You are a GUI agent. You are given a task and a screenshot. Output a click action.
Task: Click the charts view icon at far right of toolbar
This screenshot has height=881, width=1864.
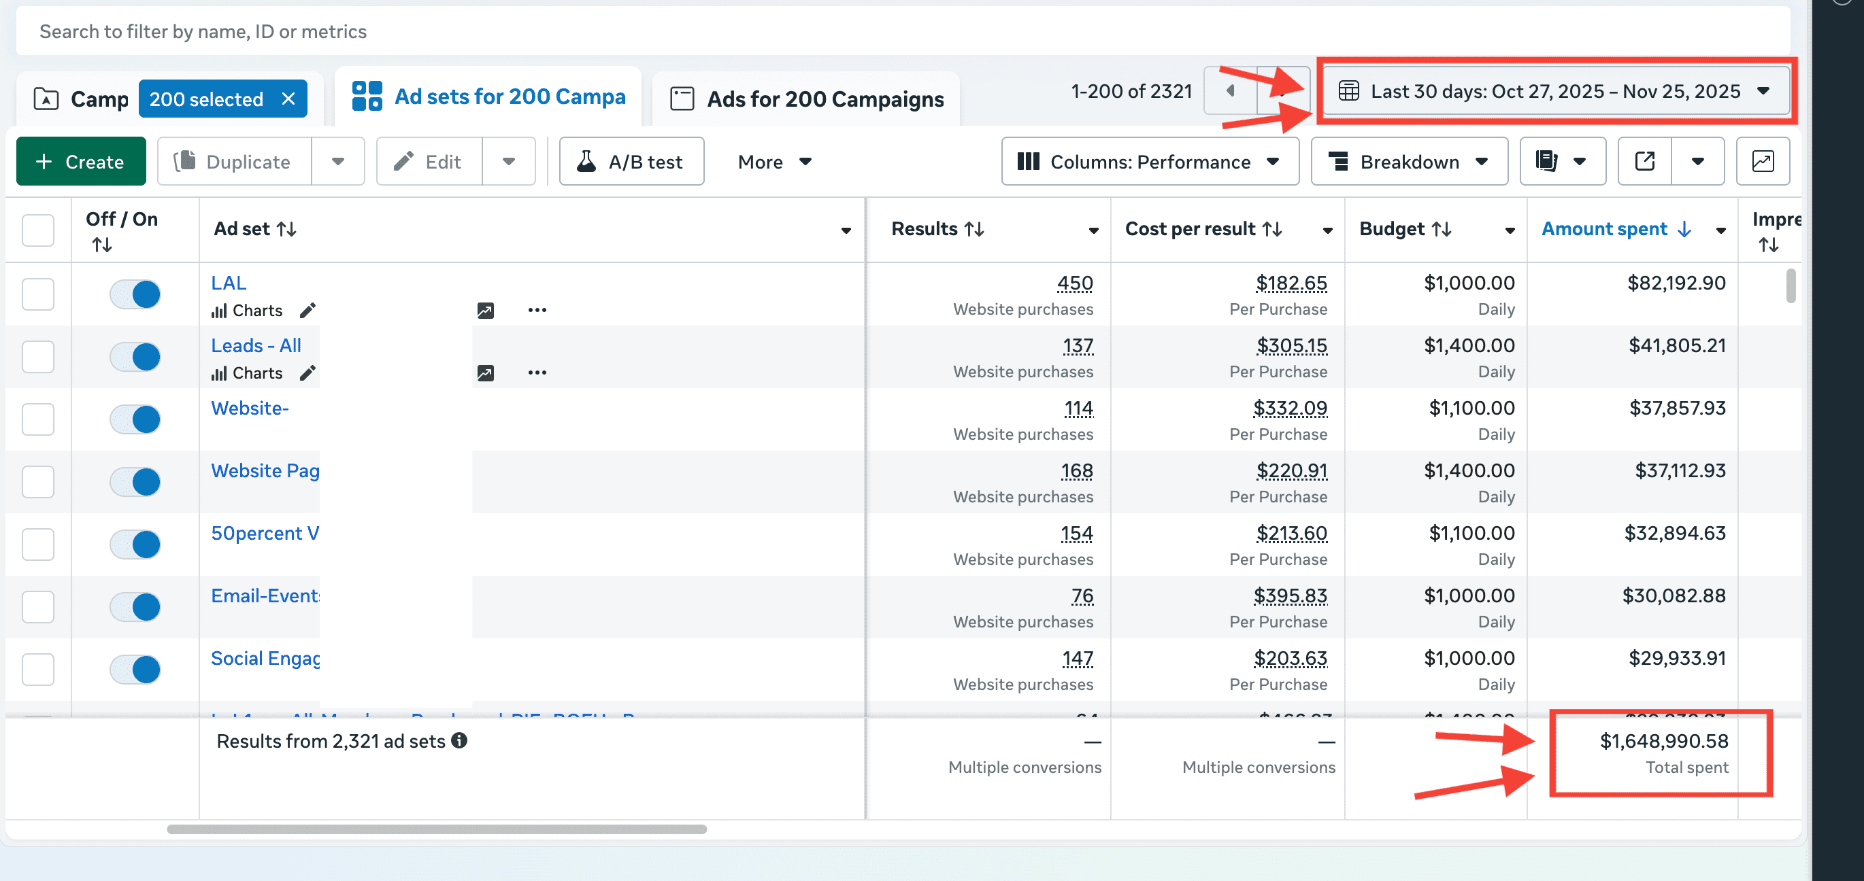[x=1762, y=161]
